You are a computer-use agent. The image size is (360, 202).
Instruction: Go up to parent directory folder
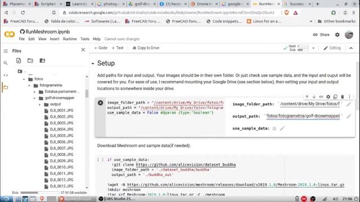click(20, 71)
